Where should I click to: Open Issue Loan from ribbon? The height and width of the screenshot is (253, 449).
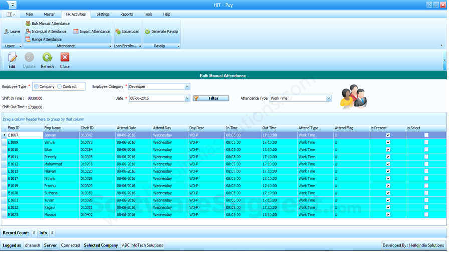point(127,31)
